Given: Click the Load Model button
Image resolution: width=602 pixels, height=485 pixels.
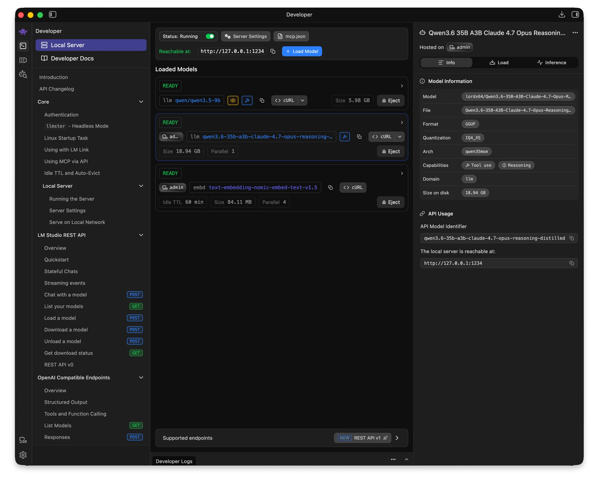Looking at the screenshot, I should tap(302, 51).
